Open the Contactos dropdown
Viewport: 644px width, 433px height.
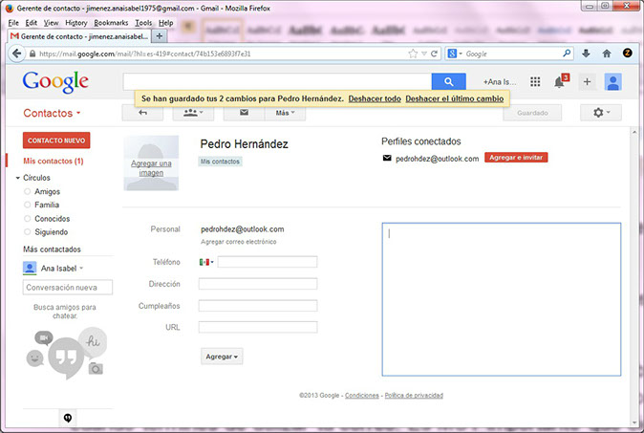click(x=52, y=113)
